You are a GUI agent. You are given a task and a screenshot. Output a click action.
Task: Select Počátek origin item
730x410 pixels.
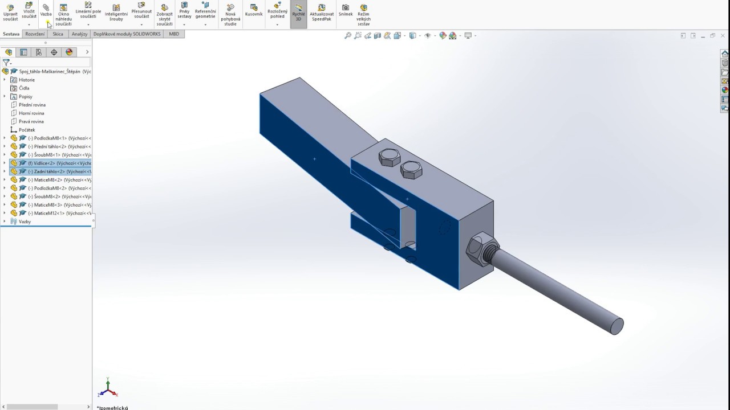click(x=27, y=130)
